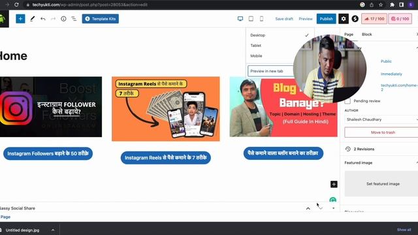Screen dimensions: 418x235
Task: Click Move to trash
Action: pyautogui.click(x=383, y=133)
